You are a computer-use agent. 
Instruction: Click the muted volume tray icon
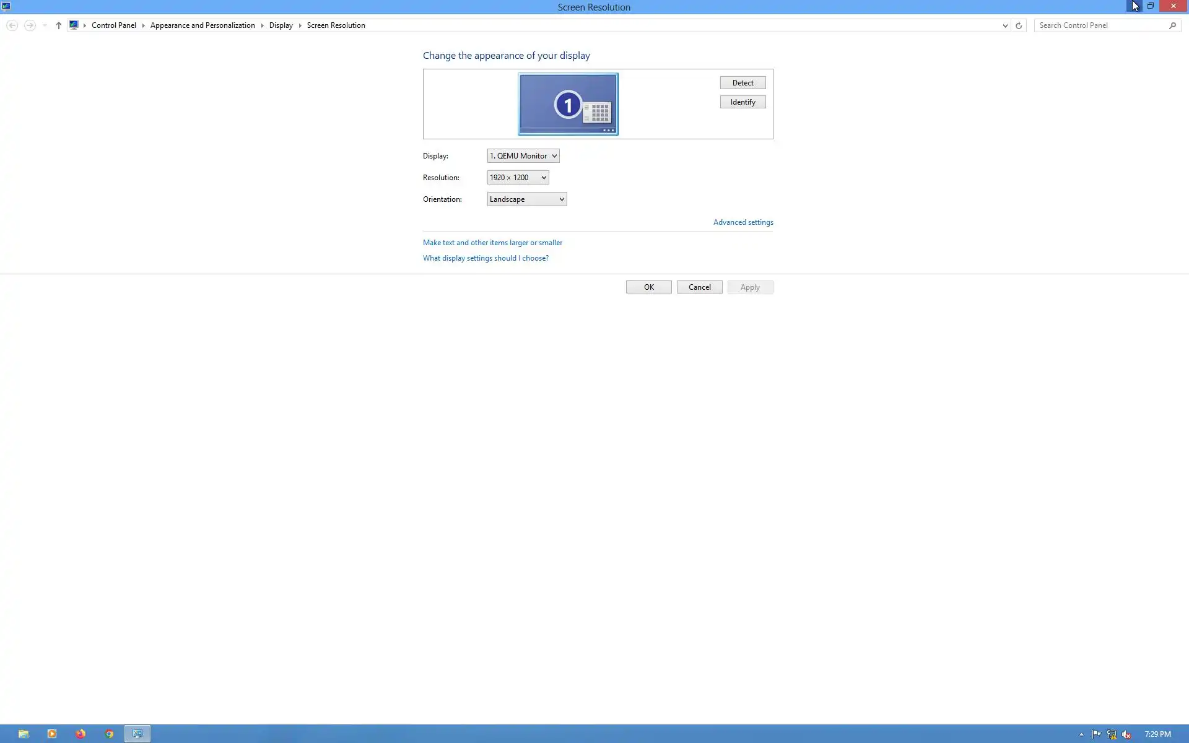pyautogui.click(x=1126, y=734)
